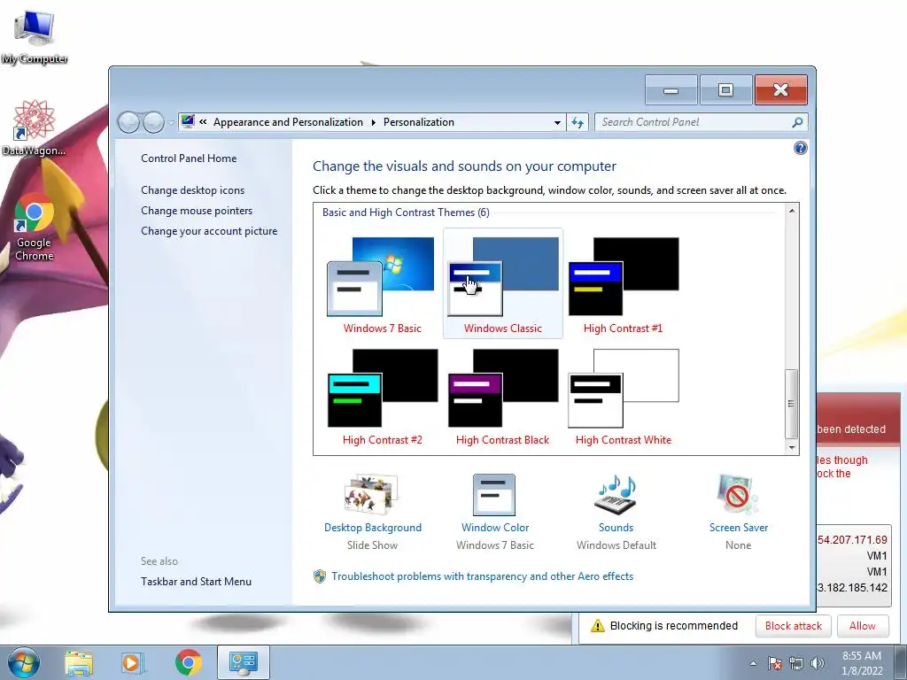Open the Start menu orb

click(x=24, y=662)
